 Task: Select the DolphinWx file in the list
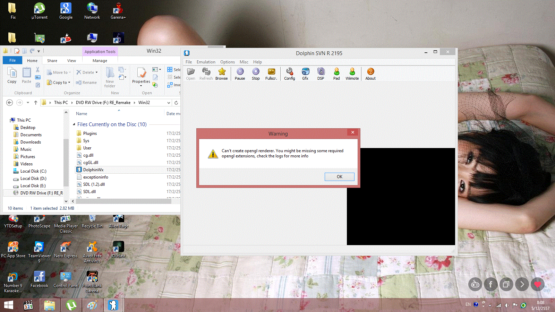coord(93,170)
